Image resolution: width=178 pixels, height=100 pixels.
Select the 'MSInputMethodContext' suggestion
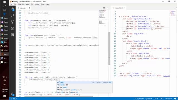click(x=85, y=92)
